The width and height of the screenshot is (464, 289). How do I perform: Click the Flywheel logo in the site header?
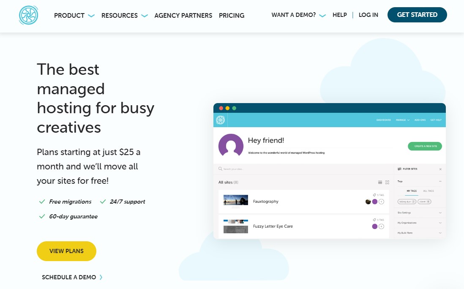(x=29, y=15)
